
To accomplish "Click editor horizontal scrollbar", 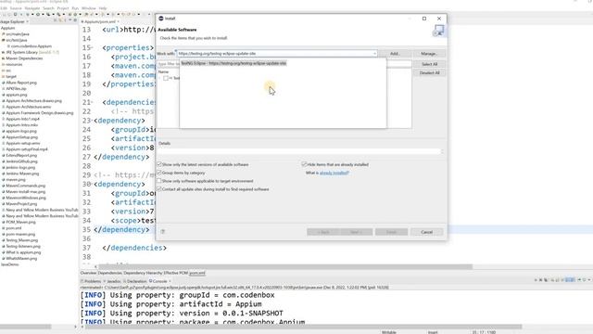I will pos(285,266).
